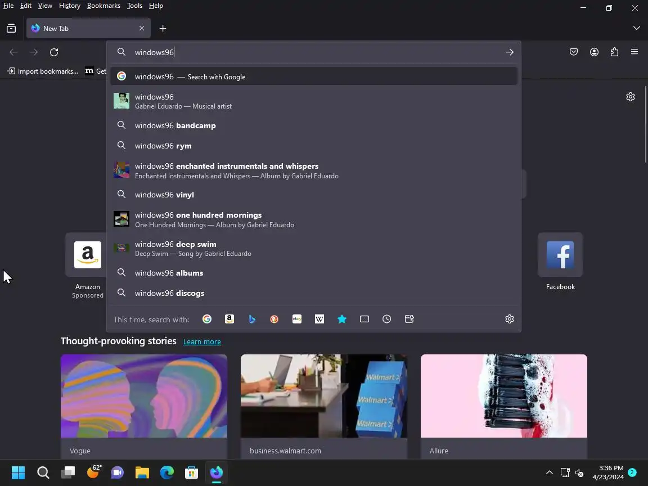Open clock and date 3:36 PM
This screenshot has height=486, width=648.
(x=608, y=472)
